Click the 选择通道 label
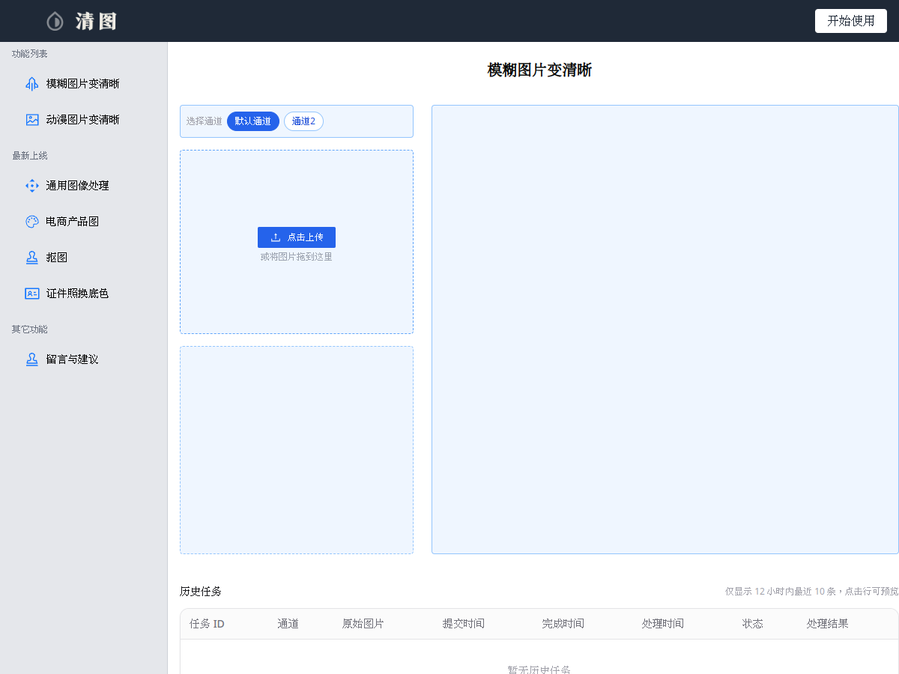 [x=205, y=121]
